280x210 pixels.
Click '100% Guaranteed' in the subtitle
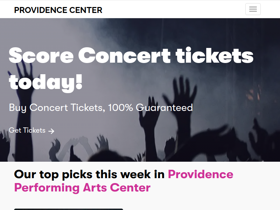click(150, 107)
